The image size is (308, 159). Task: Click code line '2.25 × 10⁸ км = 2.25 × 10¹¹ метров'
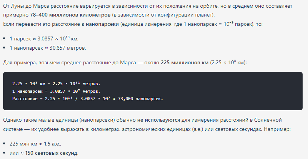[56, 84]
